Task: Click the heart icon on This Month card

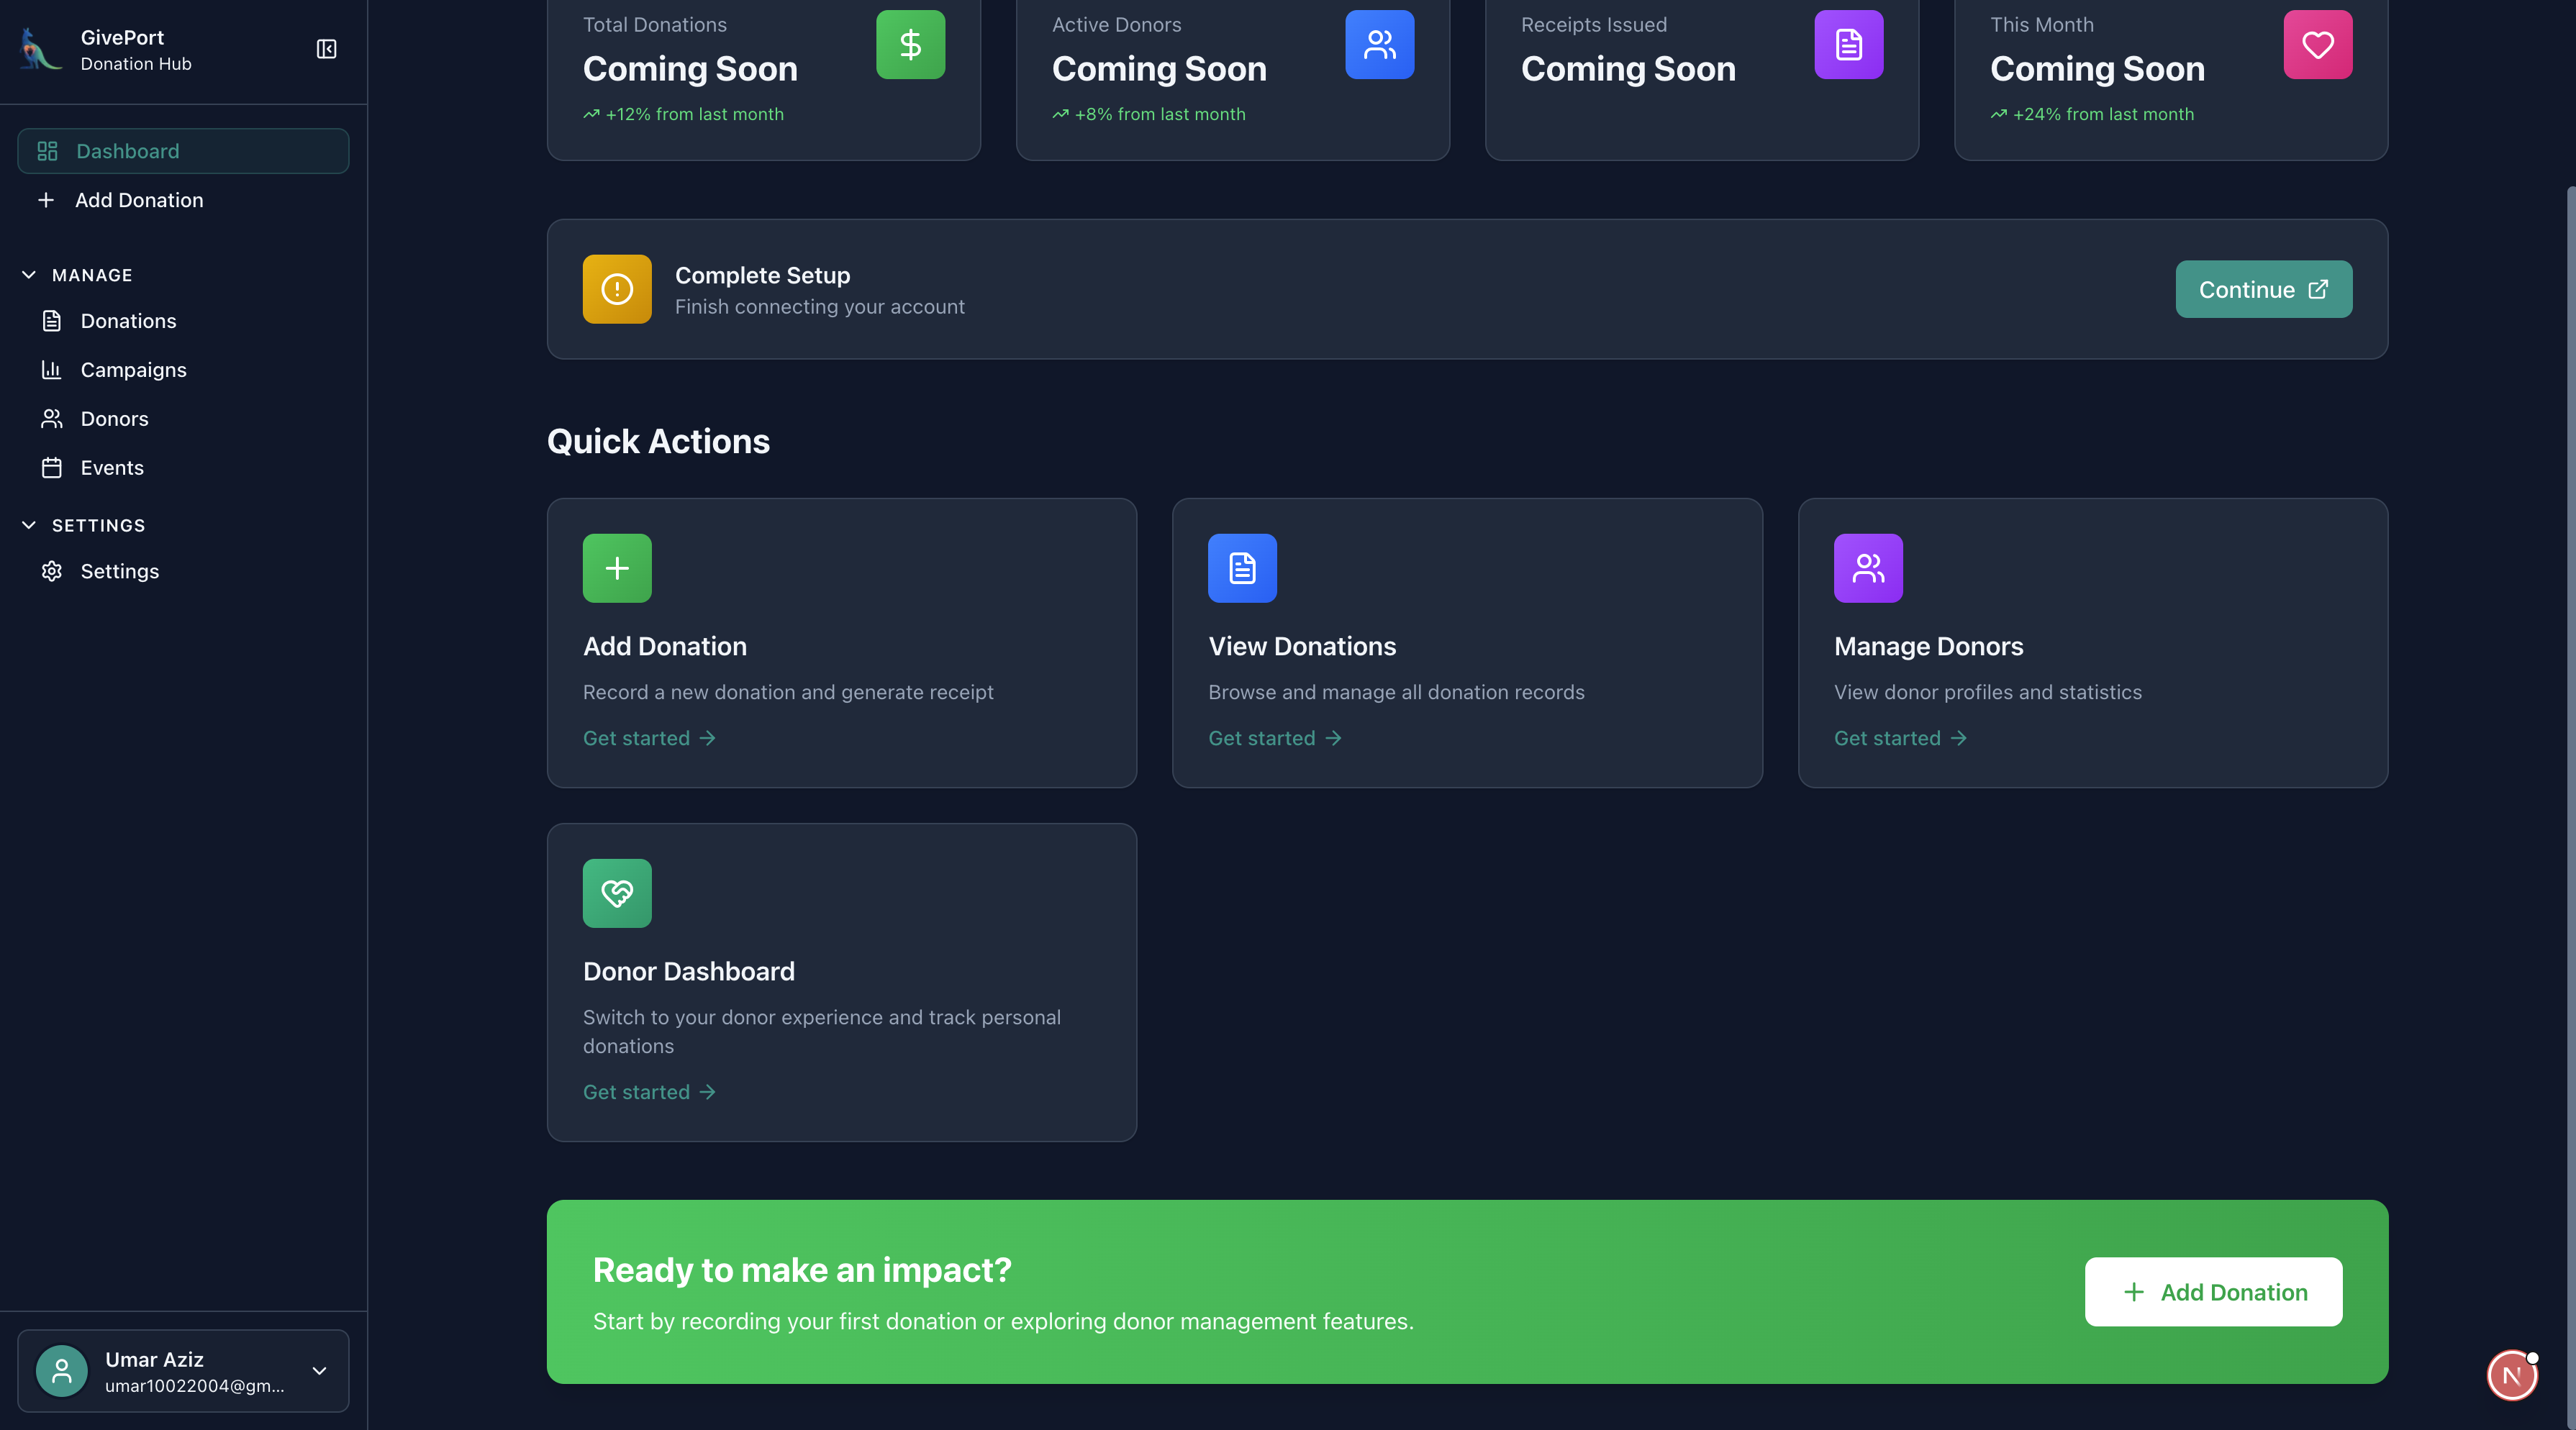Action: 2317,44
